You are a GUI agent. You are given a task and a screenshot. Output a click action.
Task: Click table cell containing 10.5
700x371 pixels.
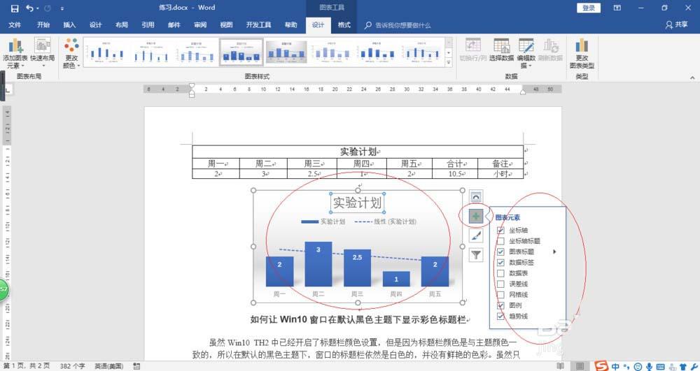[x=454, y=174]
